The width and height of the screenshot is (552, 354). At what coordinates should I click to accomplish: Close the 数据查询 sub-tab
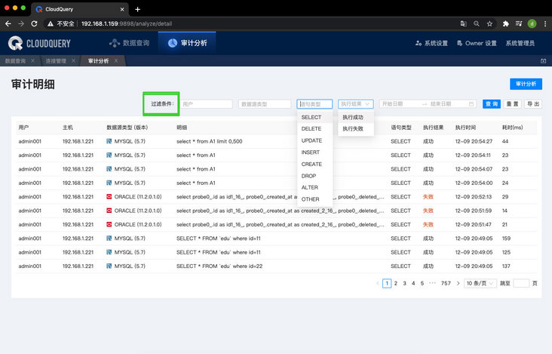point(32,61)
